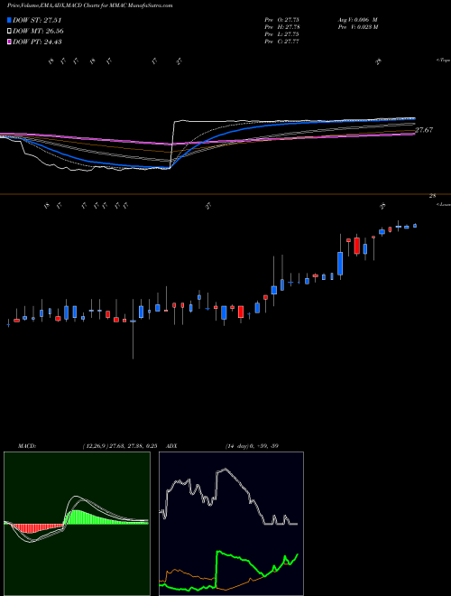Click the 'Avg V: 0.006 M' volume text

(x=357, y=19)
